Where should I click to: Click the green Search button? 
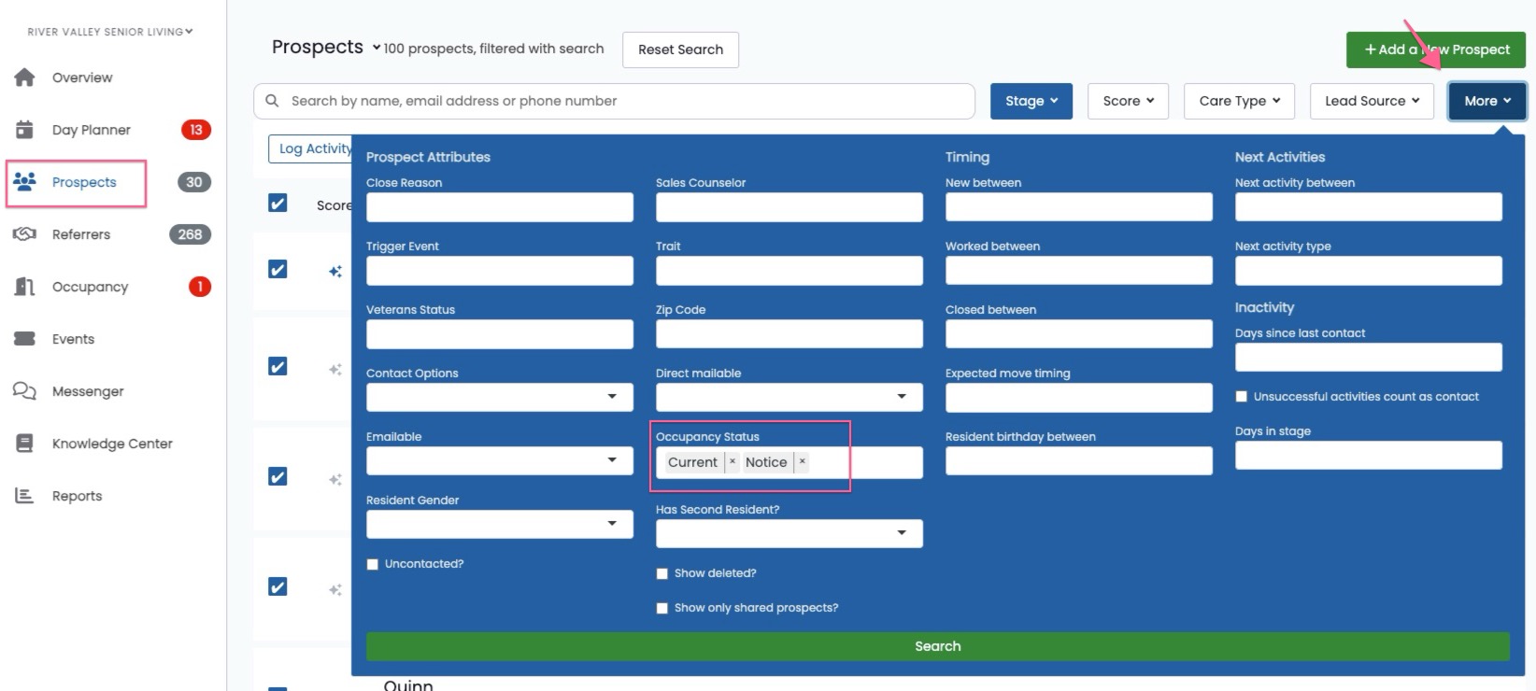point(938,646)
